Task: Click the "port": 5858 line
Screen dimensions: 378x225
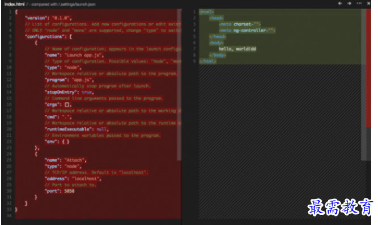Action: click(60, 191)
